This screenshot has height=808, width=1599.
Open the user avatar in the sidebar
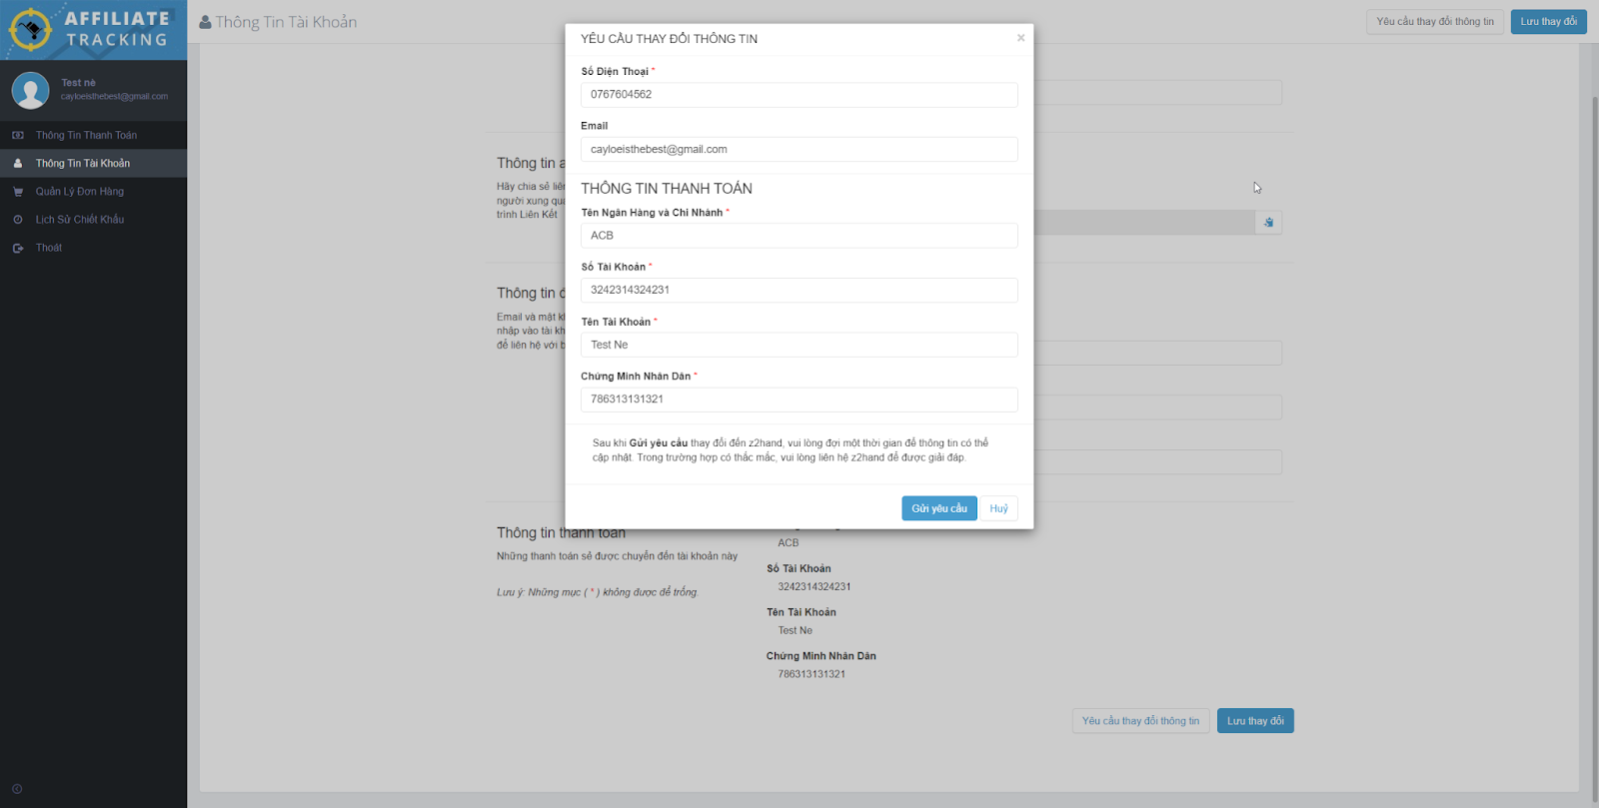tap(30, 90)
